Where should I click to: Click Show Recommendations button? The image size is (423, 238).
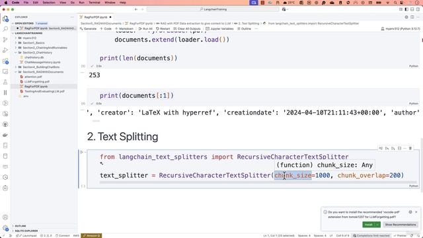tap(401, 225)
